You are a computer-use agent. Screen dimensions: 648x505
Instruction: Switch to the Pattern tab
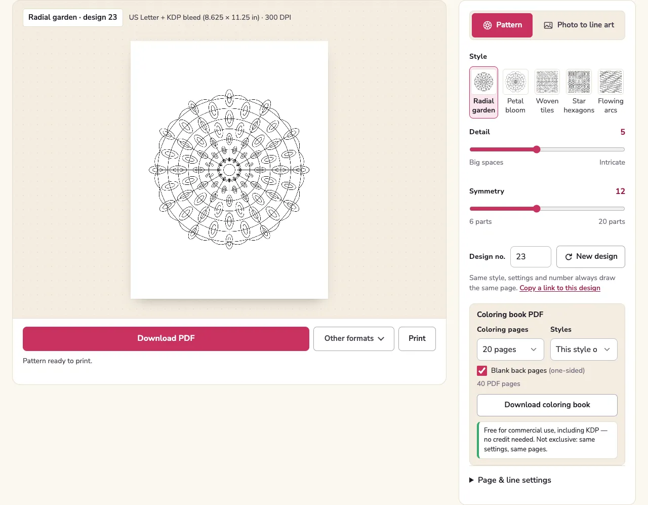tap(502, 25)
